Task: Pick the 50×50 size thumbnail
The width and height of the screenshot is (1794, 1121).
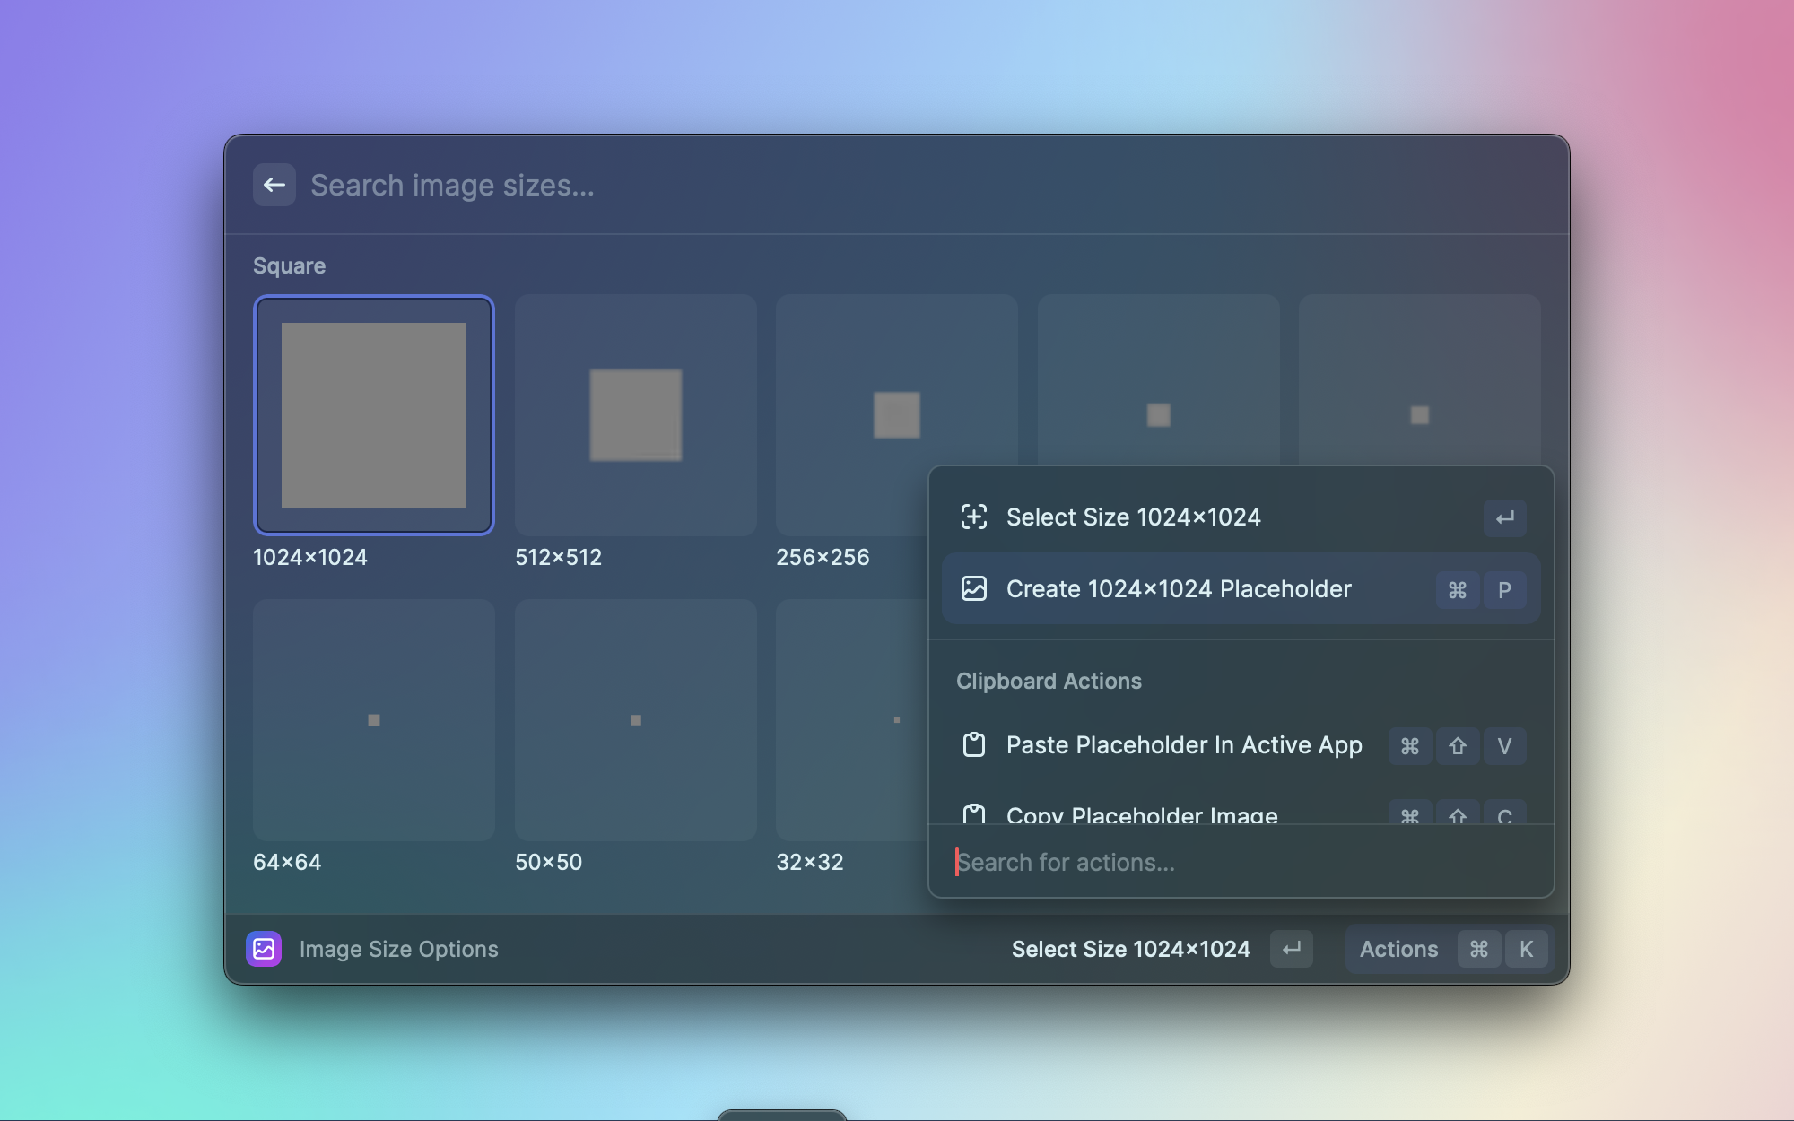Action: (x=636, y=720)
